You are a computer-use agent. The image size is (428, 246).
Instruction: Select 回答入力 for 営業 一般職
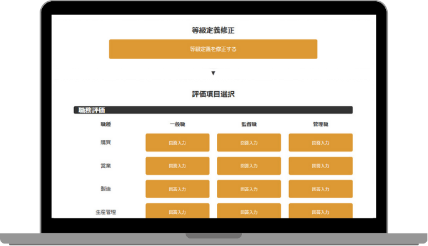pyautogui.click(x=177, y=165)
